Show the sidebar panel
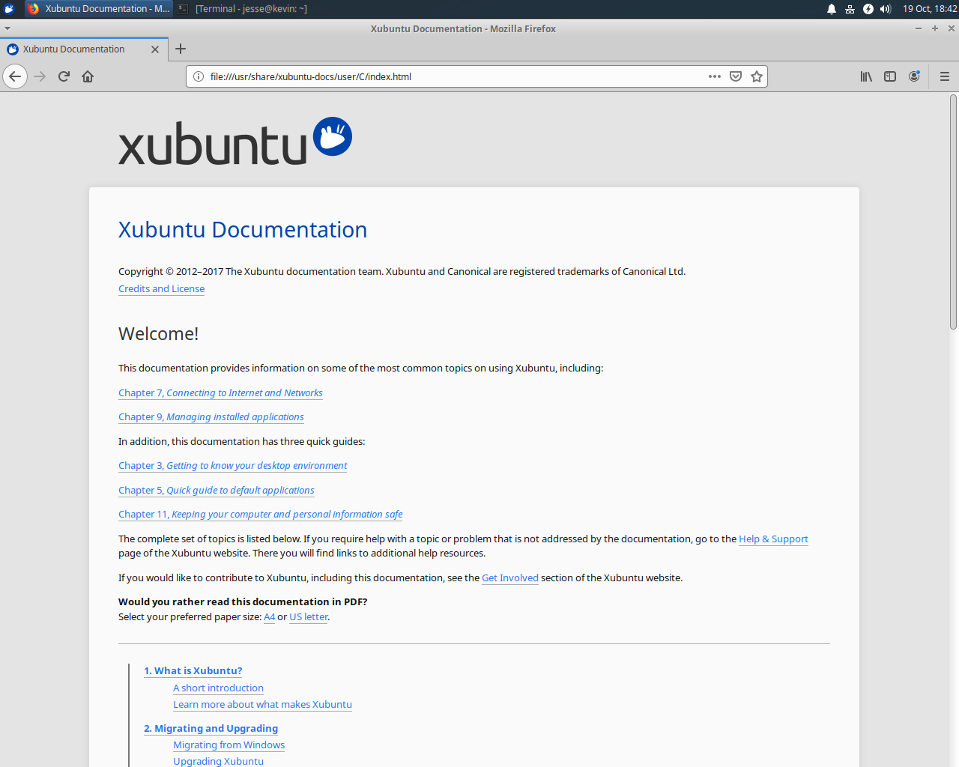This screenshot has height=767, width=959. [x=890, y=76]
